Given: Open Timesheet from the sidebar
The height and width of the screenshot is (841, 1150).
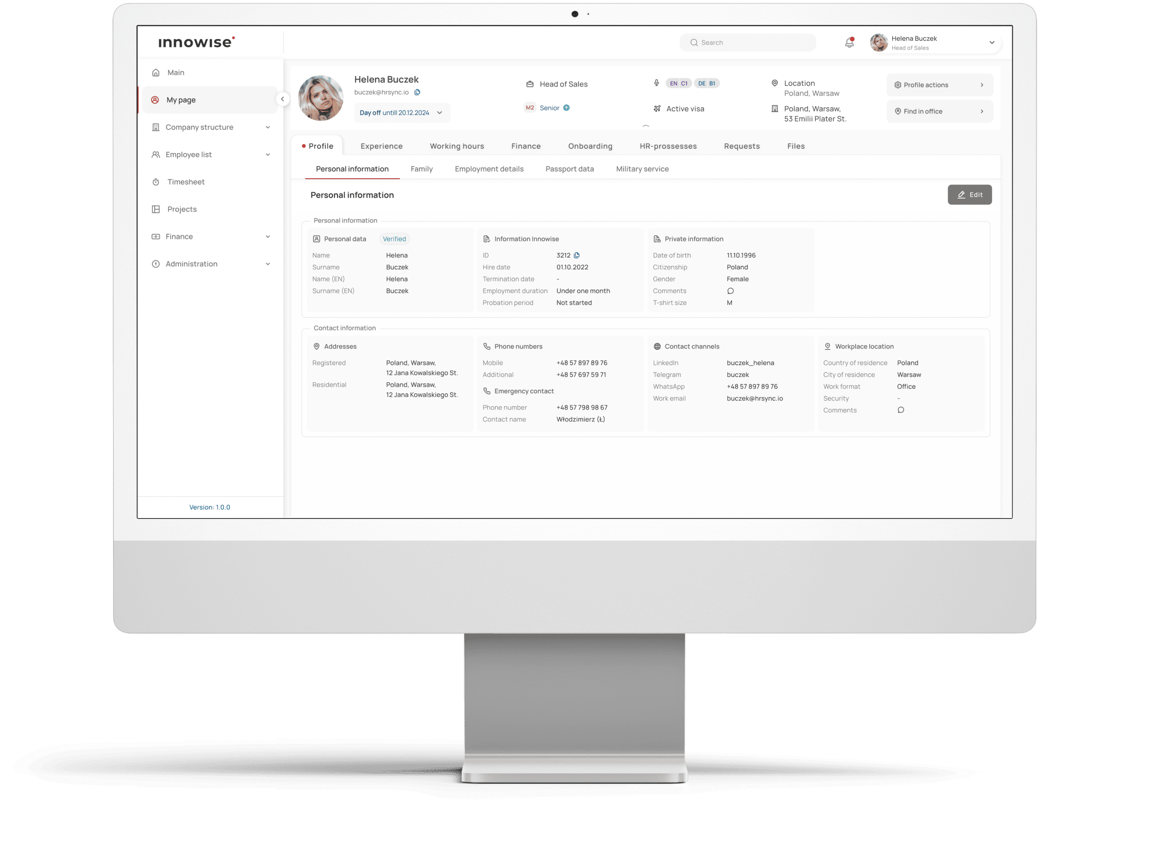Looking at the screenshot, I should (186, 182).
